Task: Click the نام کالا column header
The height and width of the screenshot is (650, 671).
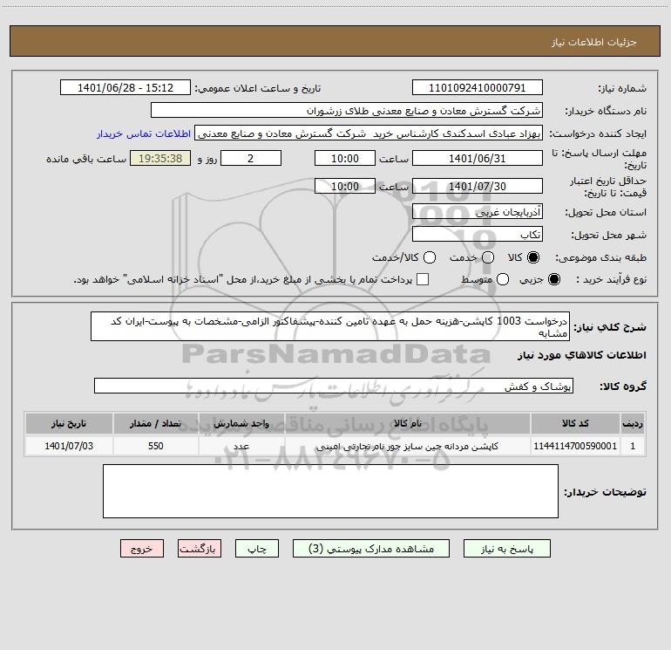Action: tap(408, 423)
